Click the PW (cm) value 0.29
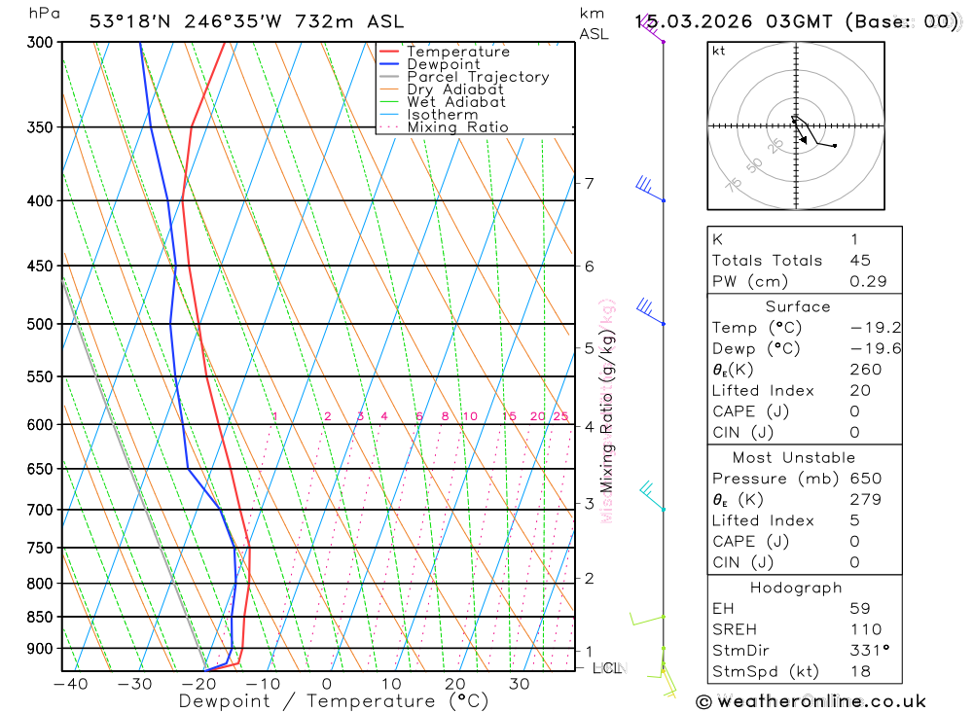 point(868,281)
